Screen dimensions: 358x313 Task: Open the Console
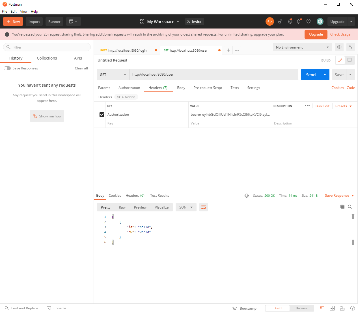pyautogui.click(x=57, y=308)
